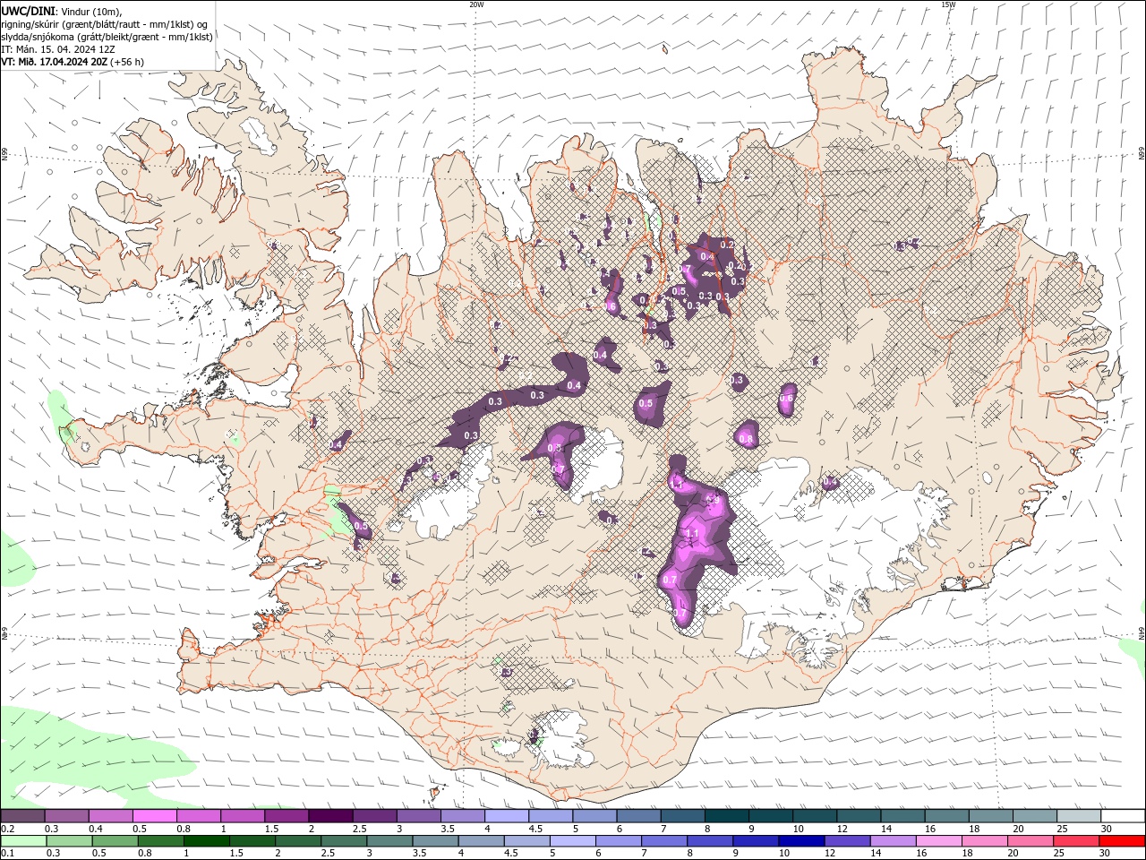
Task: Click the 'VT: Mið. 17.04.2024 20Z' valid time text
Action: click(54, 62)
